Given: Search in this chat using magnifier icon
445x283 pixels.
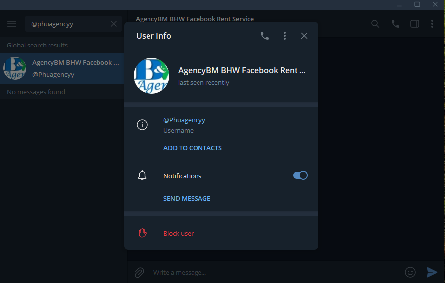Looking at the screenshot, I should [x=375, y=24].
